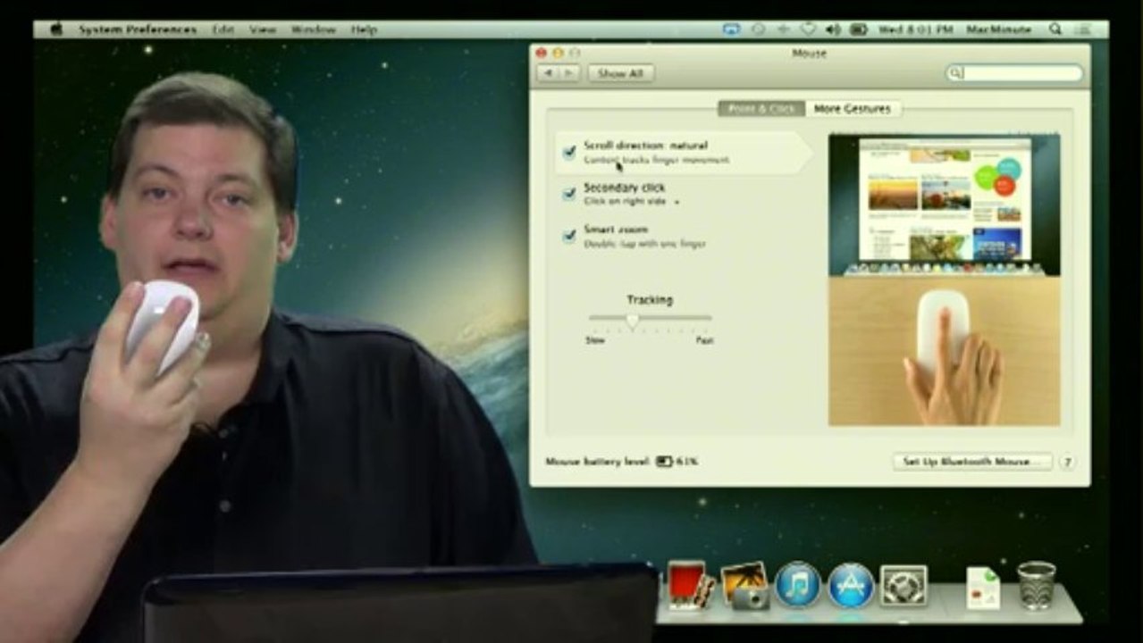Toggle Scroll direction: natural checkbox
This screenshot has width=1143, height=643.
point(569,152)
